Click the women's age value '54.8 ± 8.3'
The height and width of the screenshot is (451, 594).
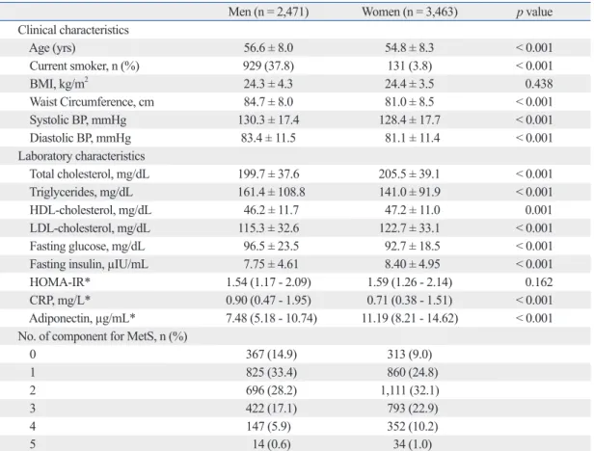coord(410,48)
